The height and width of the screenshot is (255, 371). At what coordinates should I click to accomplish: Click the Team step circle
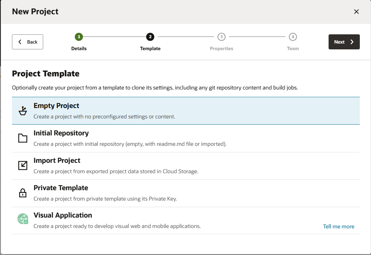tap(293, 37)
